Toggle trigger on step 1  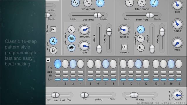point(58,64)
